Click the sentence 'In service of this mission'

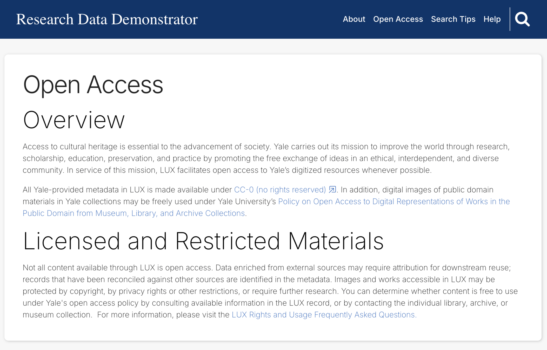point(112,170)
